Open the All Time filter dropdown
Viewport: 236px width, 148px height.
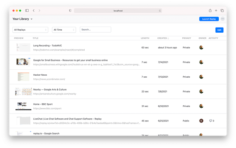point(64,30)
